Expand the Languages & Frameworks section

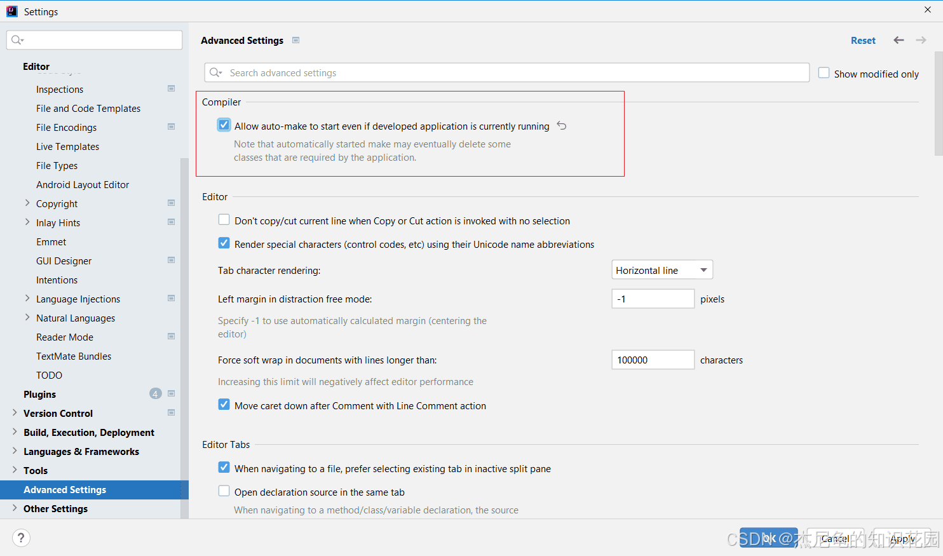tap(14, 451)
